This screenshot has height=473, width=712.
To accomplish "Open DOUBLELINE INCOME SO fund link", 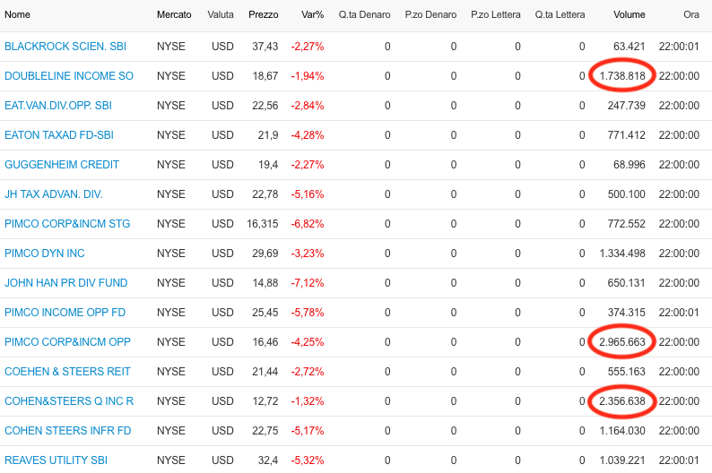I will pos(69,76).
